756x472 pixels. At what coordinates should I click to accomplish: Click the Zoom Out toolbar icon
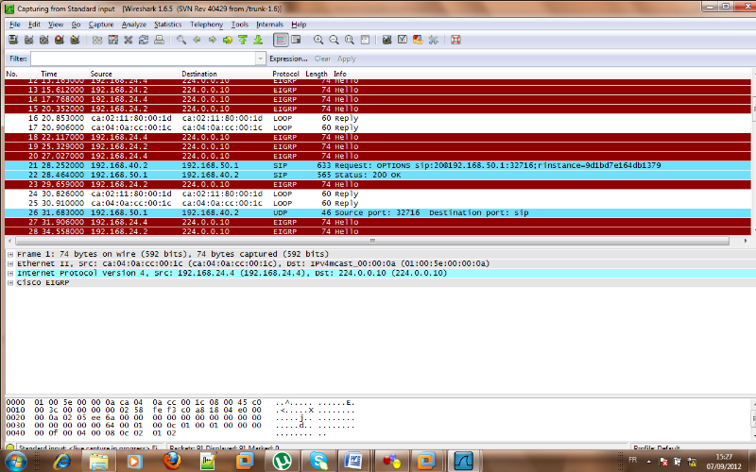[x=334, y=41]
